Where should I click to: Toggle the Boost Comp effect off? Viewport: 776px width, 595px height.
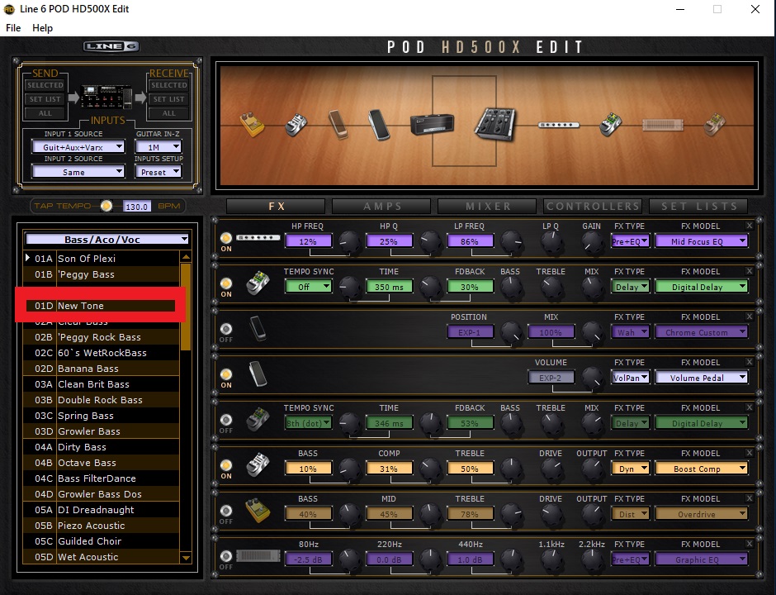pos(226,465)
